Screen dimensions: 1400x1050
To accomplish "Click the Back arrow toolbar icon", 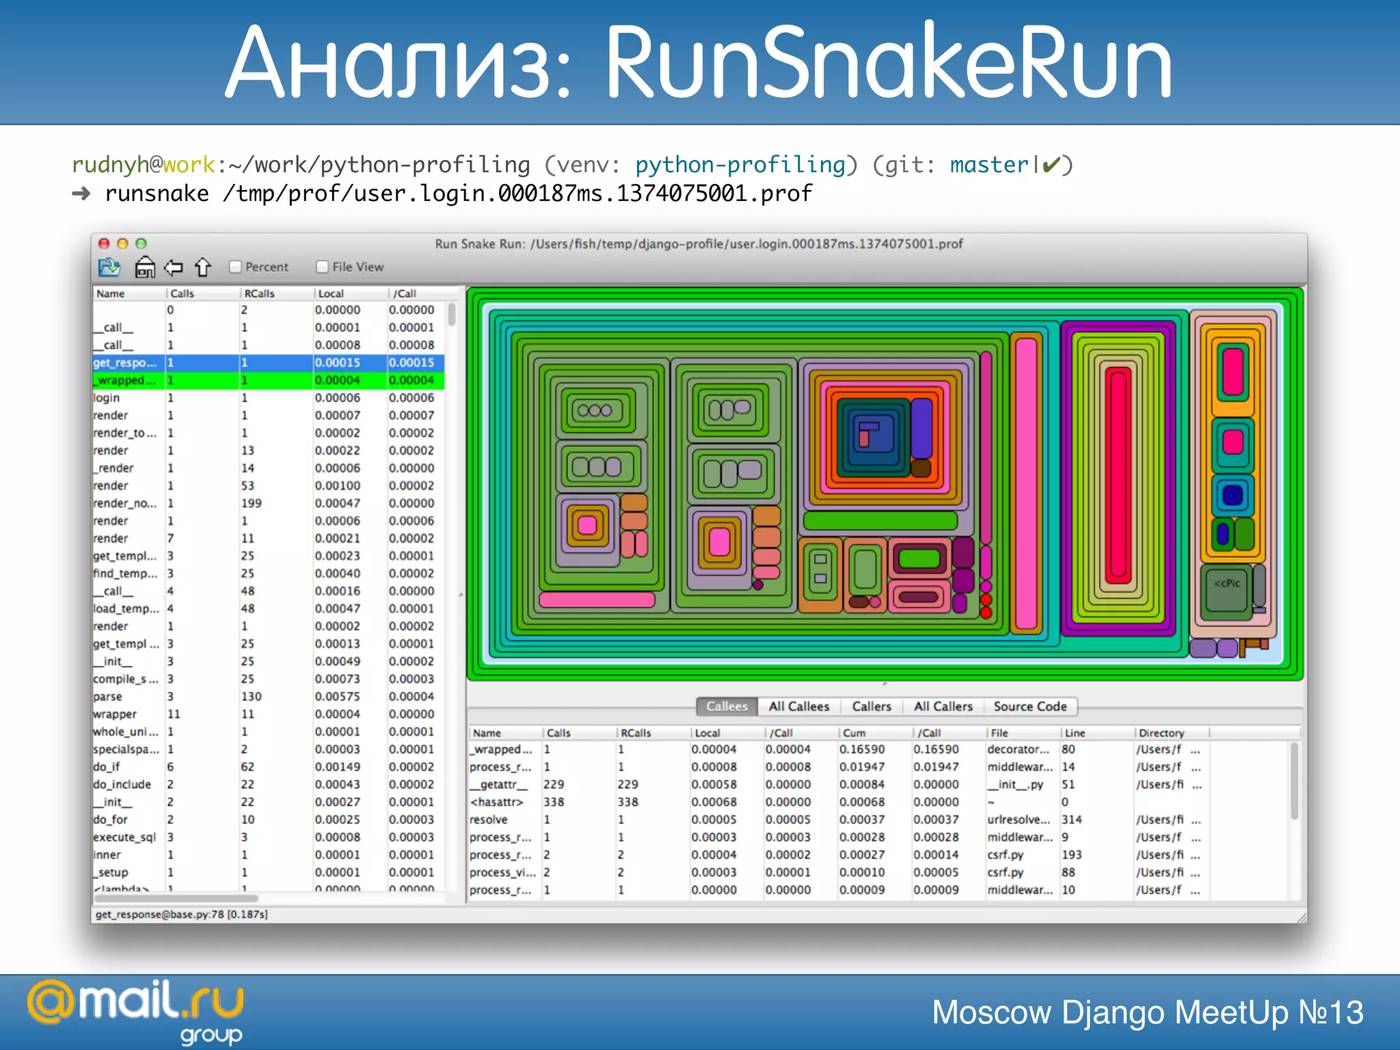I will click(x=174, y=267).
